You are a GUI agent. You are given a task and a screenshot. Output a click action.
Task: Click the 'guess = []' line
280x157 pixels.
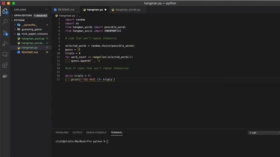(x=73, y=49)
